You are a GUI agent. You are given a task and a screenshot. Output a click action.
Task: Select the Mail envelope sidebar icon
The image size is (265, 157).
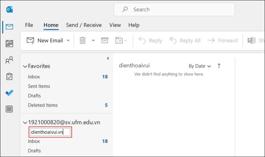click(x=9, y=27)
